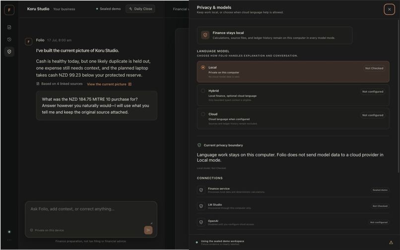Click the Privacy panel vertical scrollbar
Screen dimensions: 400x250
pos(399,96)
